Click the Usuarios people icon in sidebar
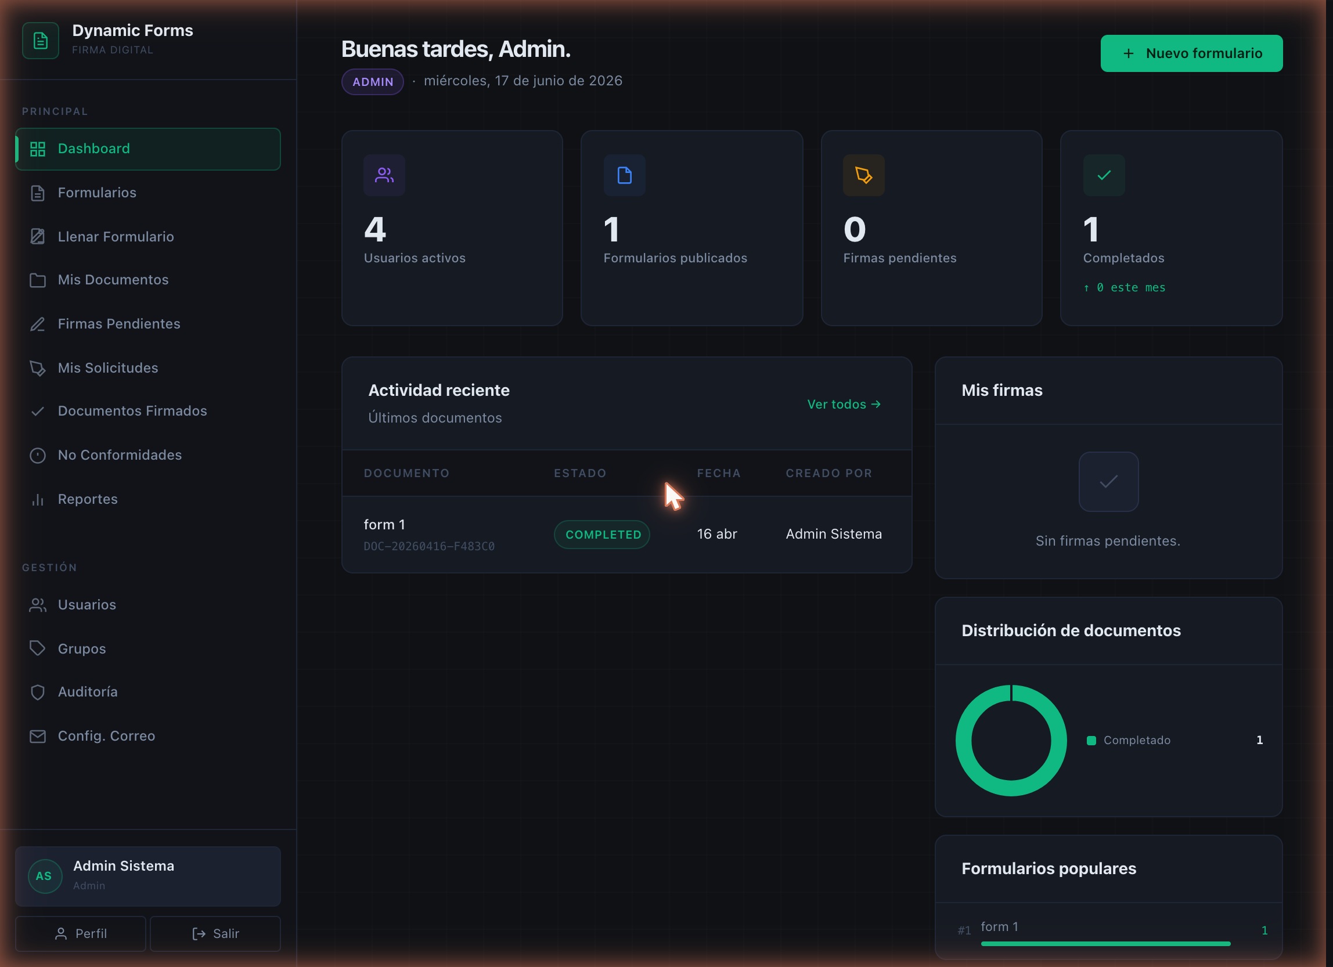Screen dimensions: 1333x967 pos(38,605)
